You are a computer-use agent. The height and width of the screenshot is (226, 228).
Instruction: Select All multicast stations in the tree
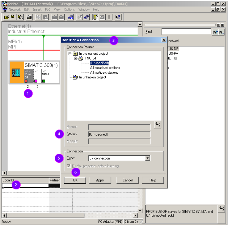(104, 73)
